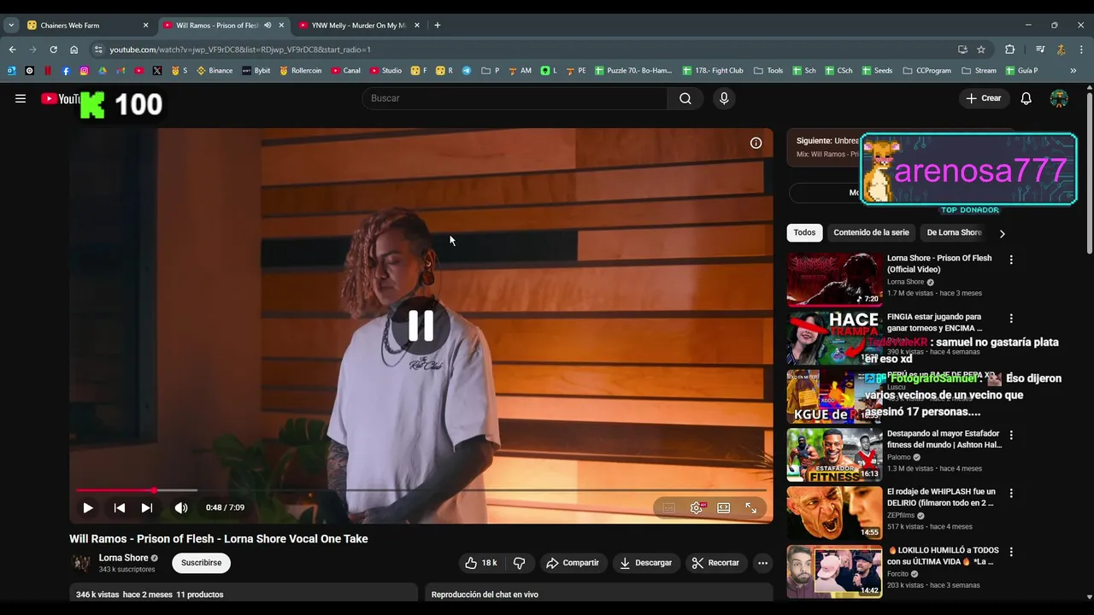The image size is (1094, 615).
Task: Bookmark this page with the star
Action: pos(981,50)
